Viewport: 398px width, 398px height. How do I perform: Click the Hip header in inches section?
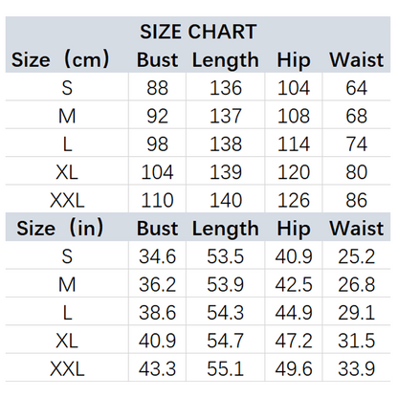[294, 229]
